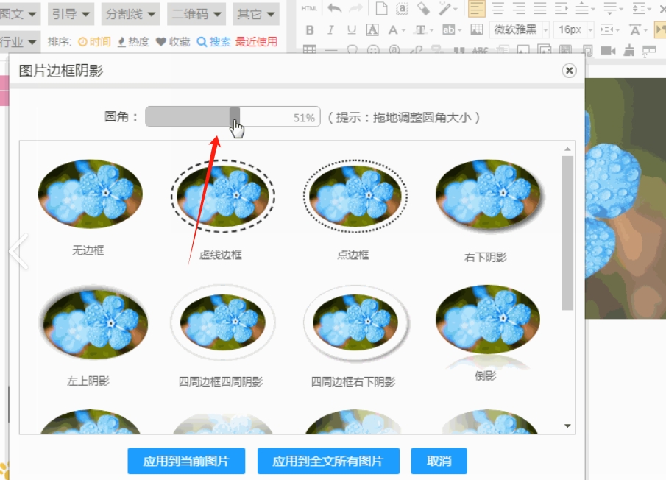Click 应用到全文所有图片 button
666x480 pixels.
pyautogui.click(x=328, y=461)
